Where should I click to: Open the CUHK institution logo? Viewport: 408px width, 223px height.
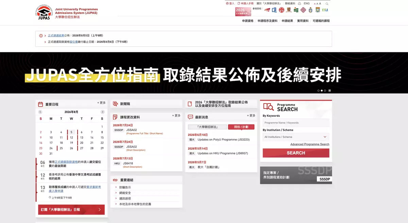pos(289,10)
